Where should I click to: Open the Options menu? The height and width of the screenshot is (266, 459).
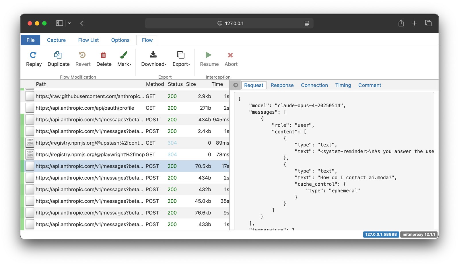[120, 40]
